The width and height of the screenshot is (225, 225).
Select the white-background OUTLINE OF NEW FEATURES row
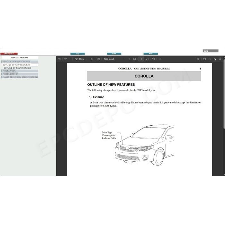20,65
